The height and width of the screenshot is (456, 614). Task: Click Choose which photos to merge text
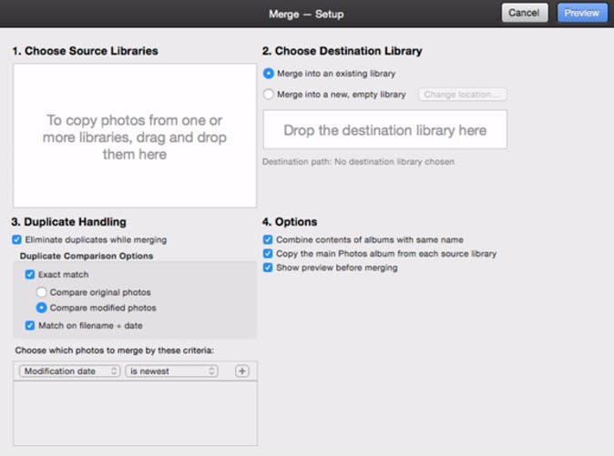coord(115,350)
